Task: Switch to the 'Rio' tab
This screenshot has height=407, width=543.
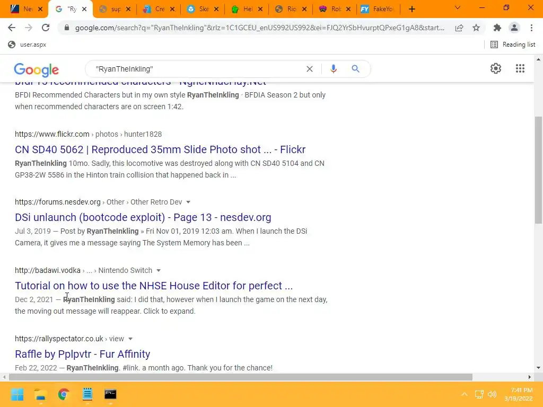Action: 286,9
